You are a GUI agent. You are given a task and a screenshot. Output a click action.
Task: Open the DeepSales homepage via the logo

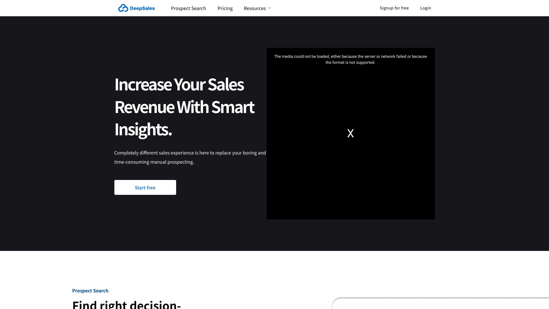[x=137, y=8]
